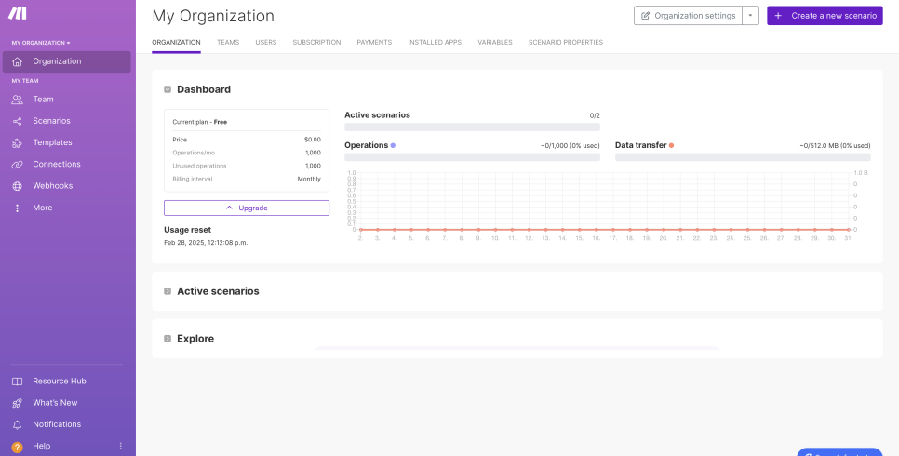The height and width of the screenshot is (456, 899).
Task: Click the Organization settings button
Action: coord(688,16)
